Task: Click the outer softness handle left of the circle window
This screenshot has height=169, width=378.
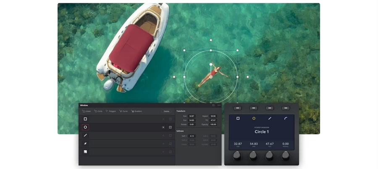Action: click(x=174, y=77)
